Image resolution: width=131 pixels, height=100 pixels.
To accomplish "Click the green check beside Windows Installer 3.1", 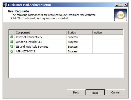I will 12,42.
